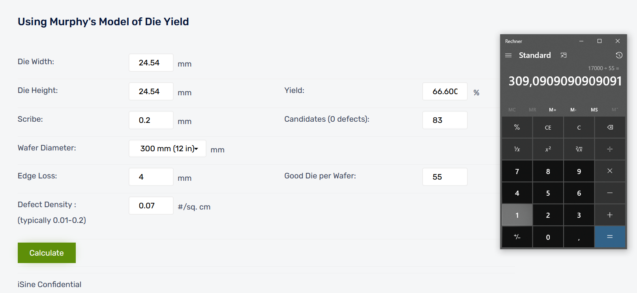Viewport: 637px width, 293px height.
Task: Open the Wafer Diameter dropdown
Action: point(167,148)
